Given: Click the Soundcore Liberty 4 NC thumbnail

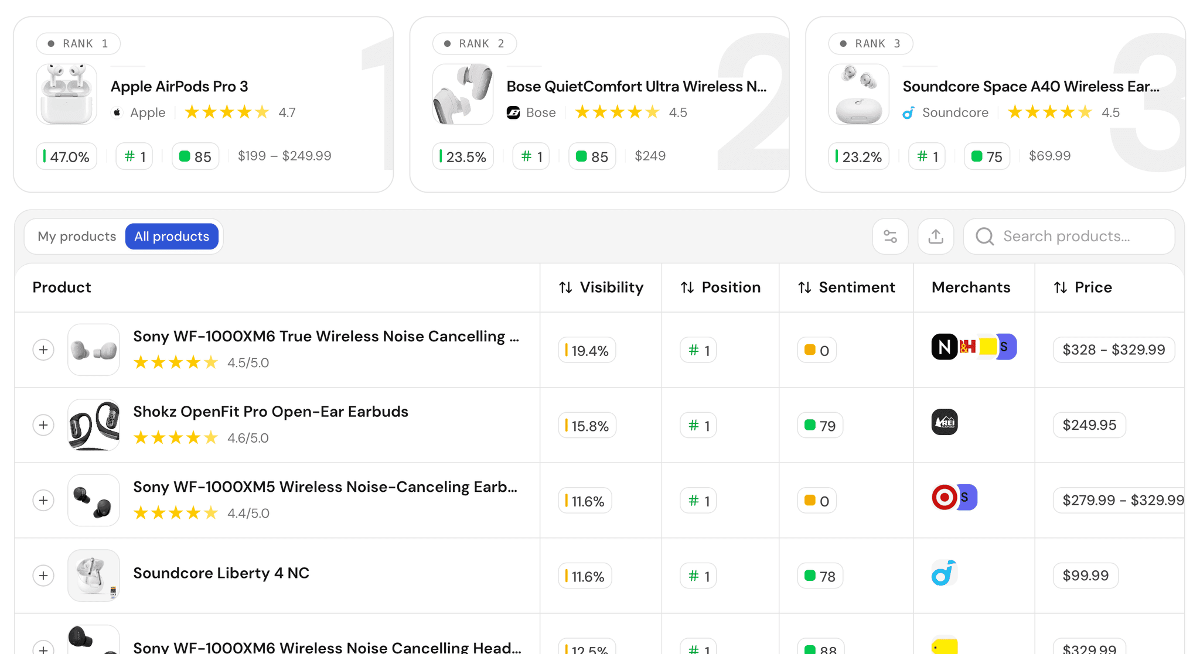Looking at the screenshot, I should coord(94,576).
